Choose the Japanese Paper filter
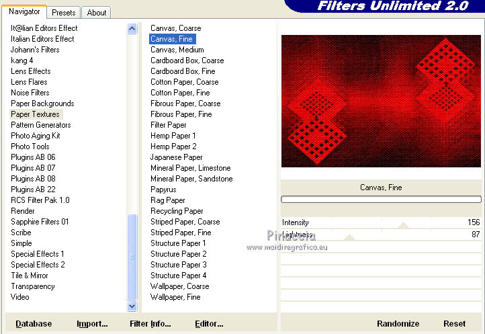The width and height of the screenshot is (485, 334). (176, 157)
